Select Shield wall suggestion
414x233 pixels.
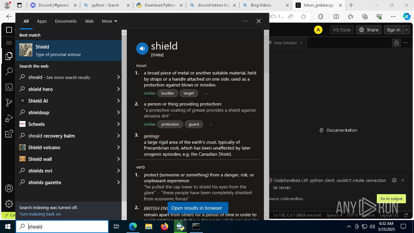[69, 159]
